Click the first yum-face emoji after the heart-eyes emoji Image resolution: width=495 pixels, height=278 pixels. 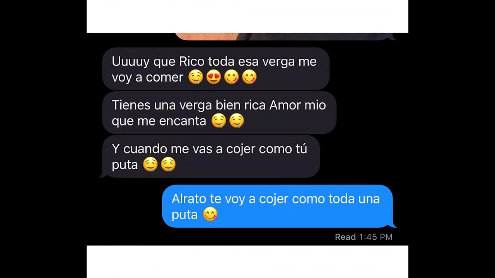[231, 77]
